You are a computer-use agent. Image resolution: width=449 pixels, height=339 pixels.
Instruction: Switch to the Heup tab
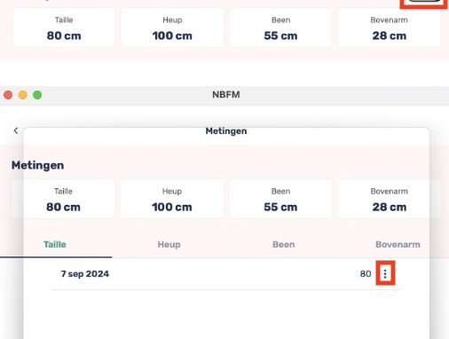coord(169,245)
